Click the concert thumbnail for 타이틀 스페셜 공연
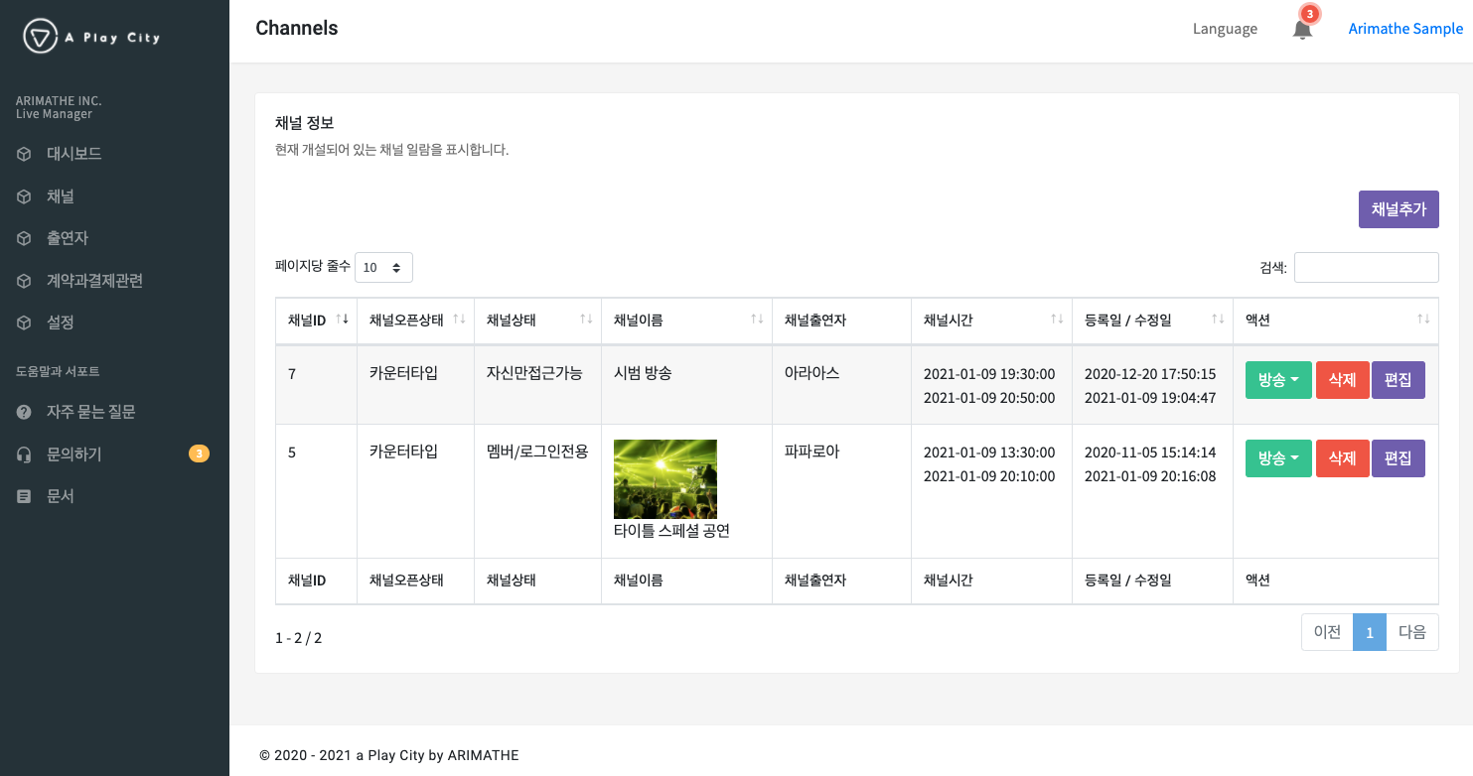 [x=664, y=479]
